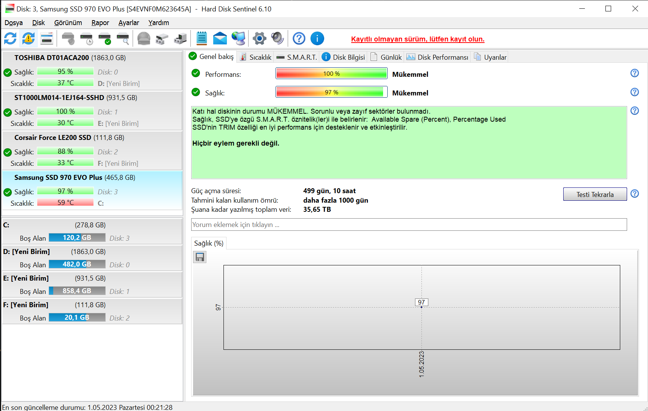Click the red unregistered version registration link
648x411 pixels.
[418, 39]
